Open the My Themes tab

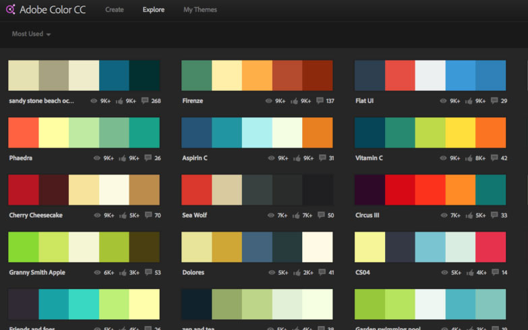click(200, 9)
